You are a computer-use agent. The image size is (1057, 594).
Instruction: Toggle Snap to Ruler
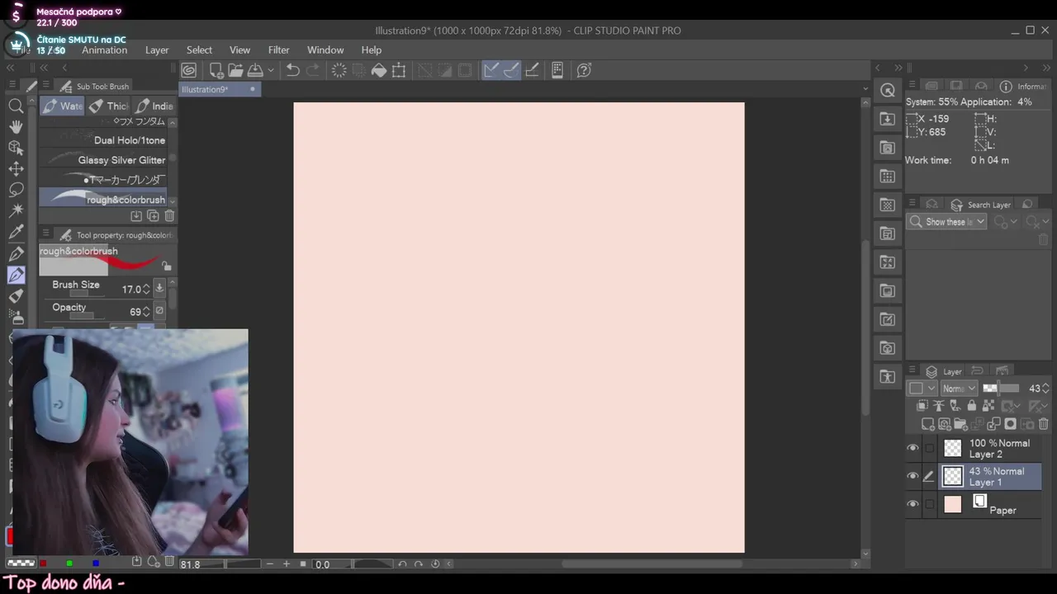[x=491, y=70]
